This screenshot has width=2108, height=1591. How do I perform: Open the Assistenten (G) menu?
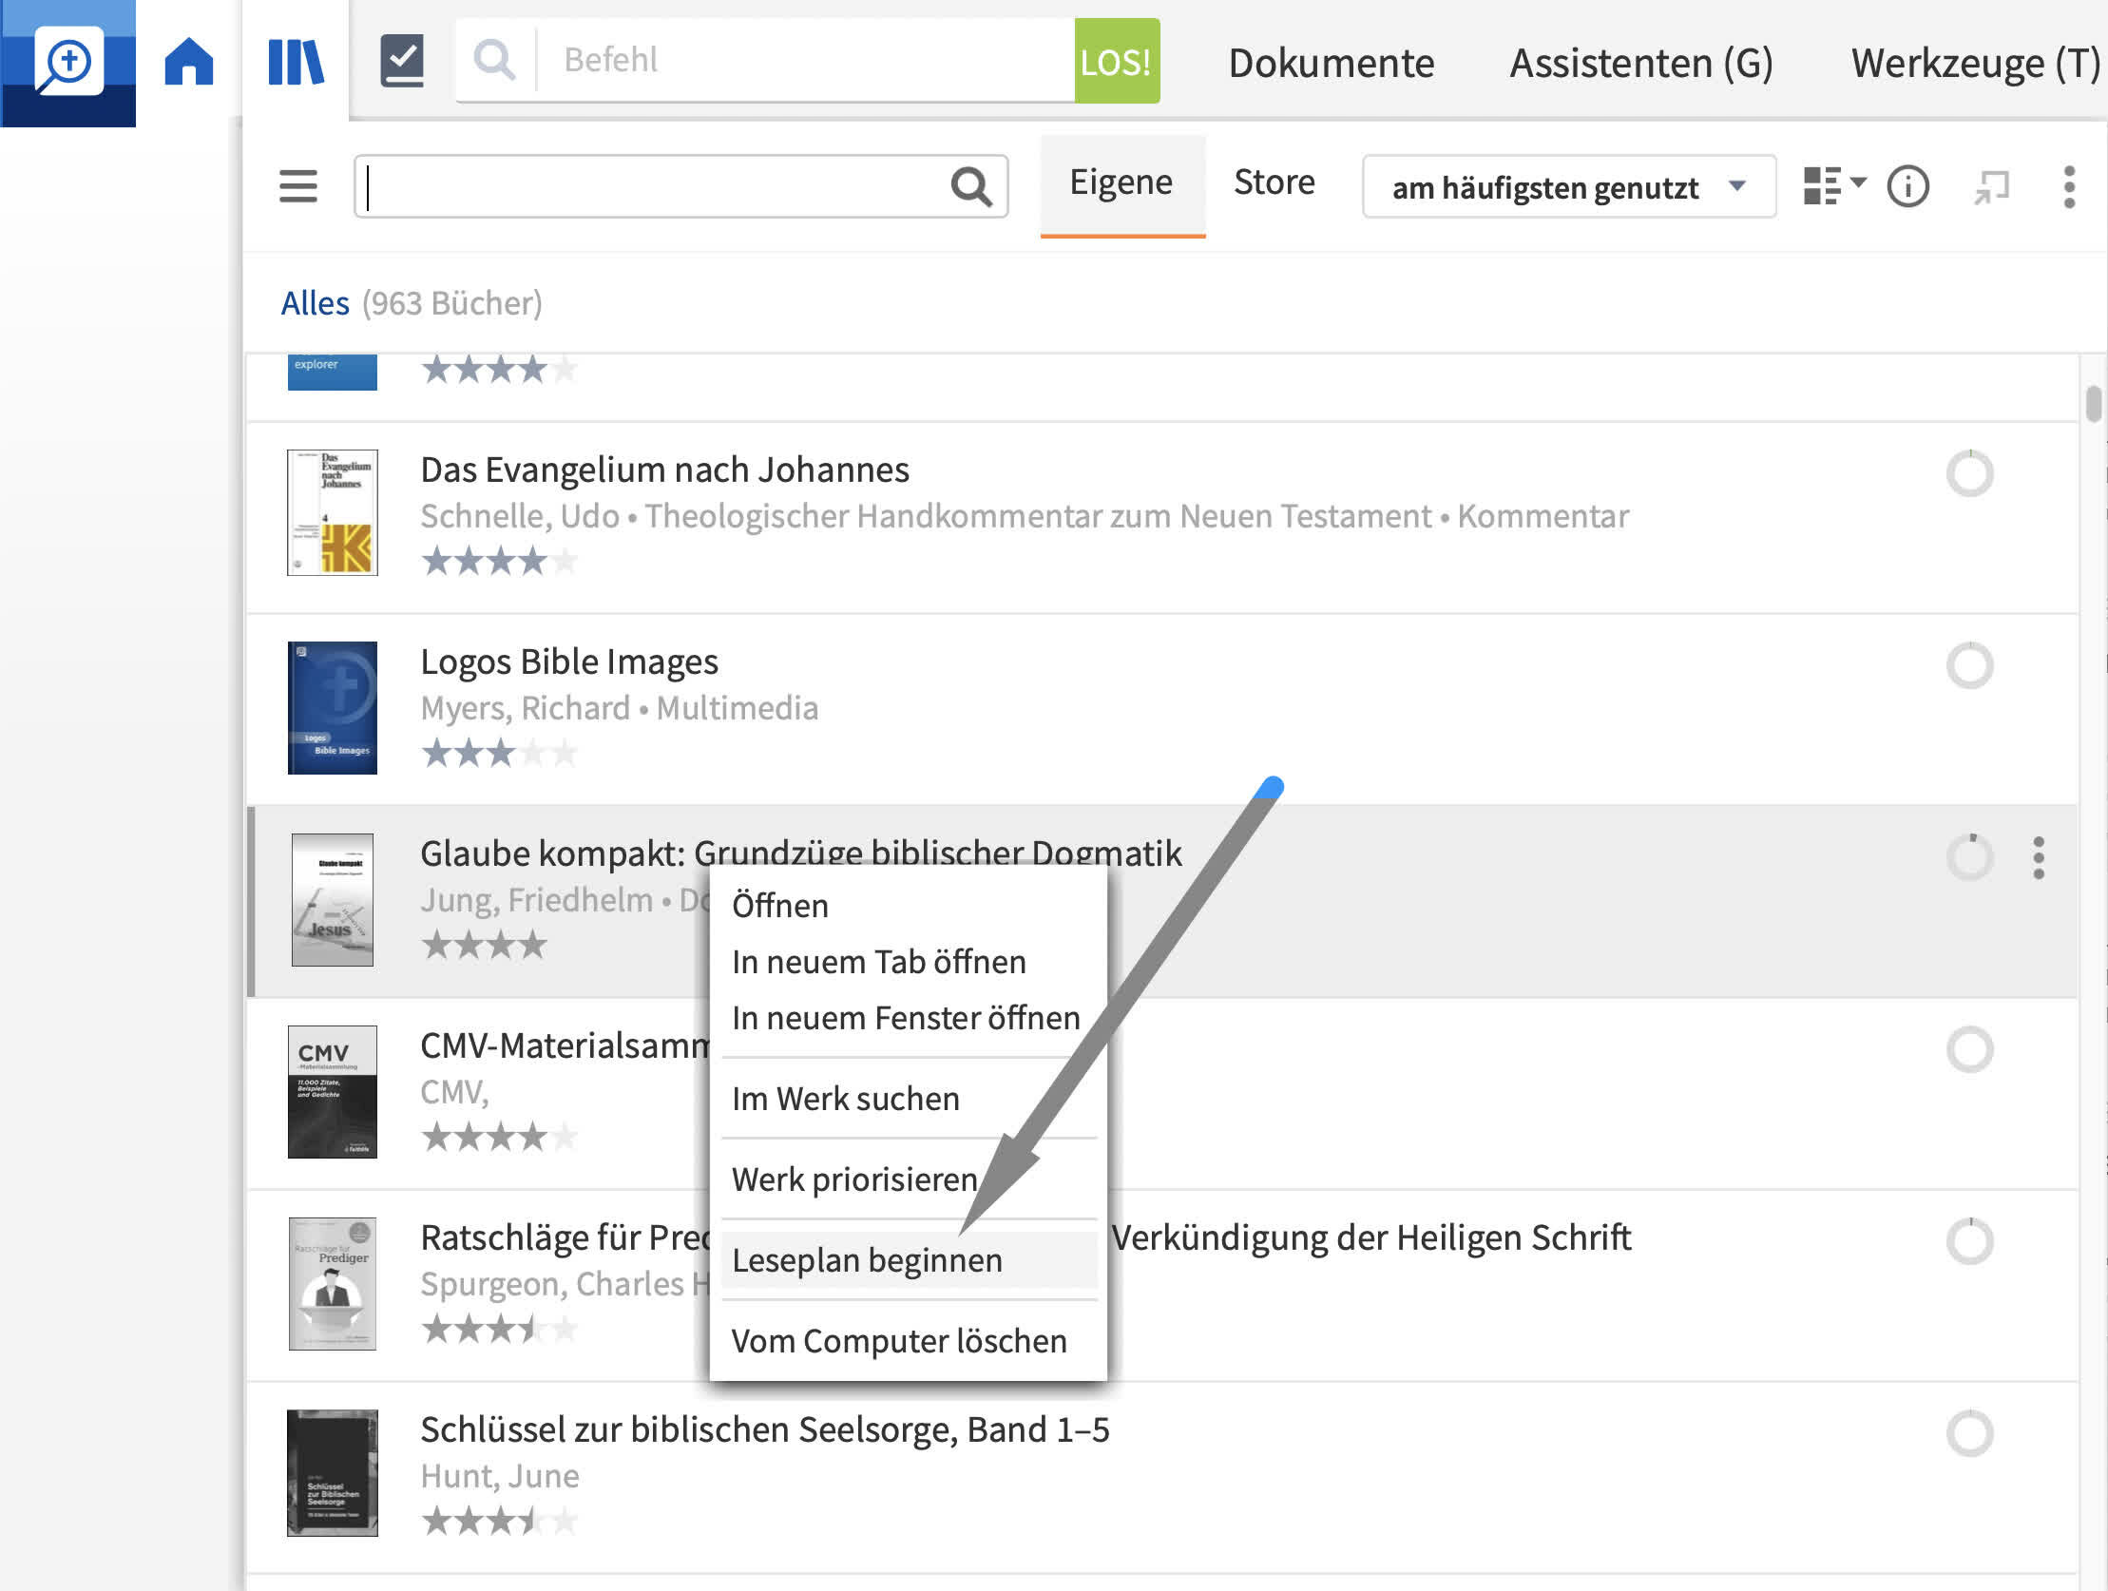[1641, 63]
